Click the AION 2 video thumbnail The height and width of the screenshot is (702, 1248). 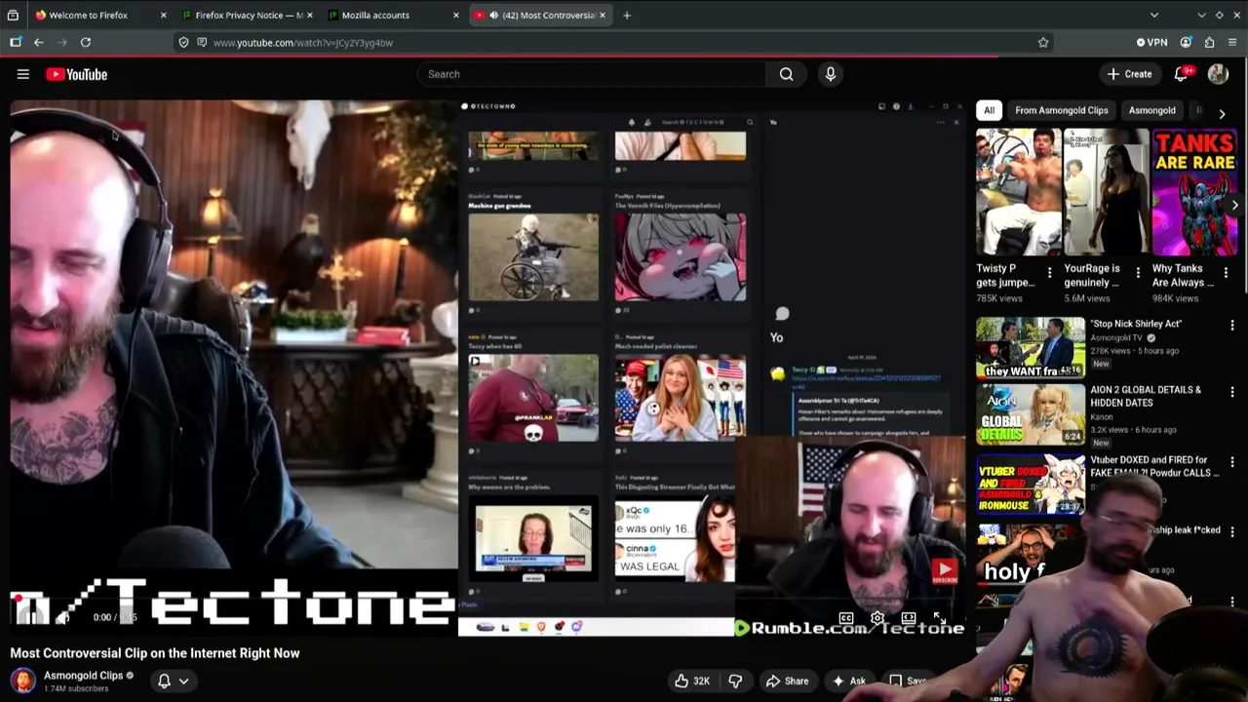coord(1031,414)
